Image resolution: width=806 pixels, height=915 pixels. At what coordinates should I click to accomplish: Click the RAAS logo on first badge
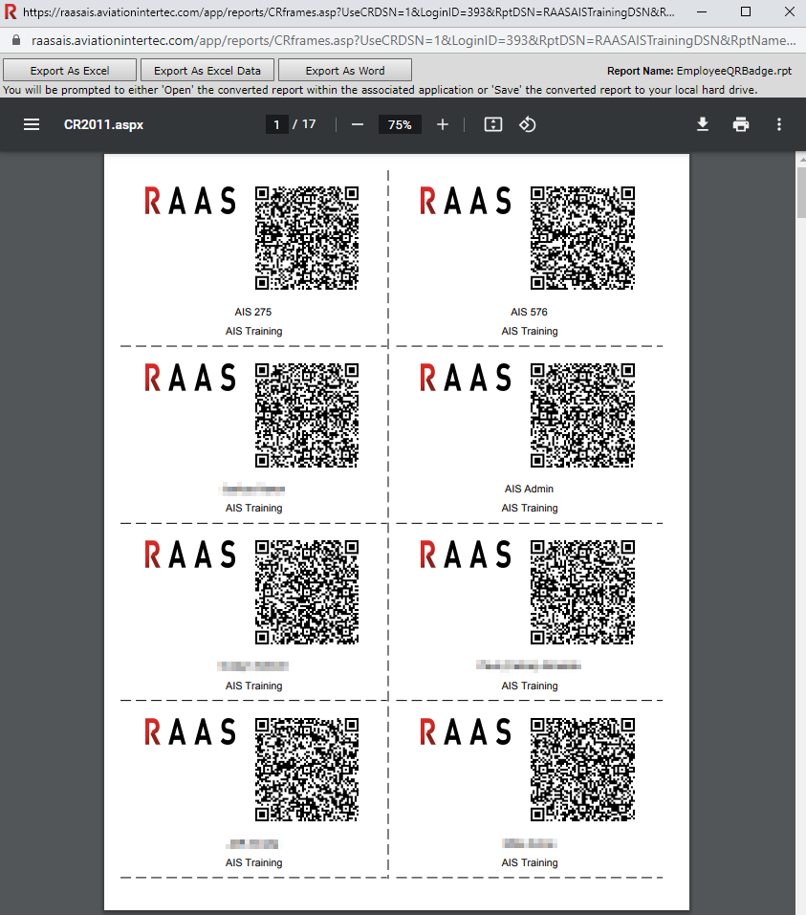(189, 201)
